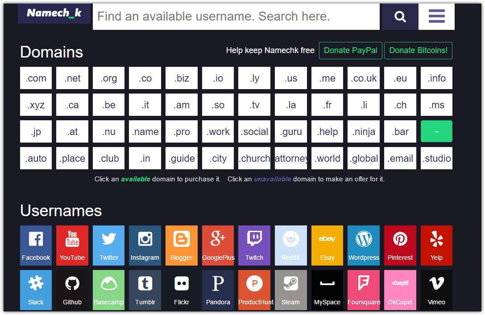Open the hamburger menu
Image resolution: width=485 pixels, height=315 pixels.
pos(436,16)
